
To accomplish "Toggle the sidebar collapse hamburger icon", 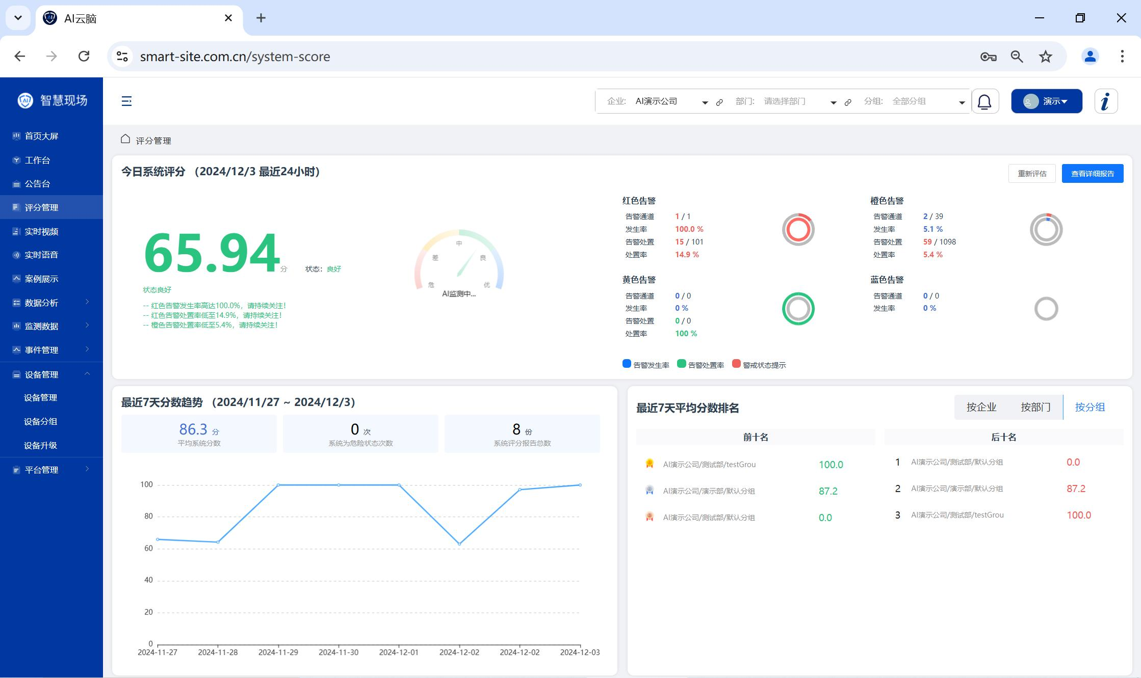I will tap(126, 101).
